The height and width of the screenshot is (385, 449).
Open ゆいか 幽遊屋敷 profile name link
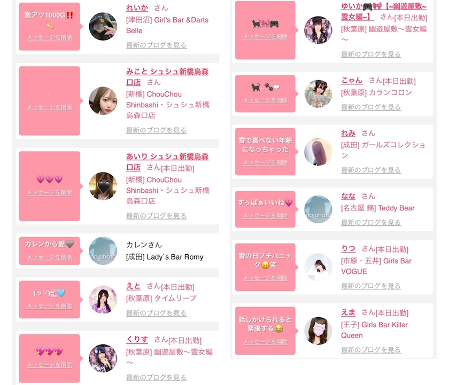point(384,11)
